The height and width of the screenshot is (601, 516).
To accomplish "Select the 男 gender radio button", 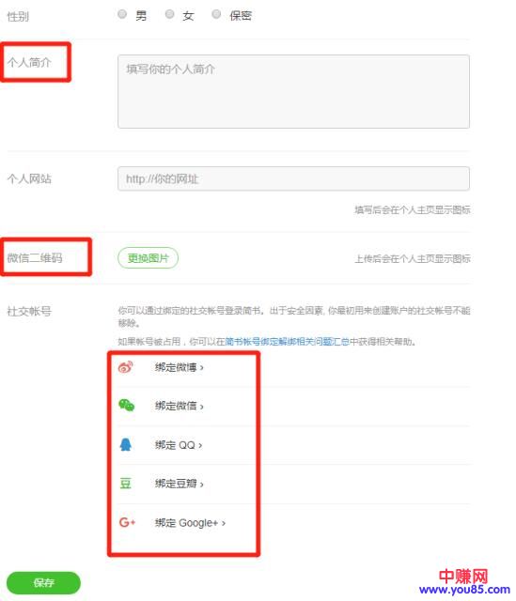I will click(x=122, y=14).
